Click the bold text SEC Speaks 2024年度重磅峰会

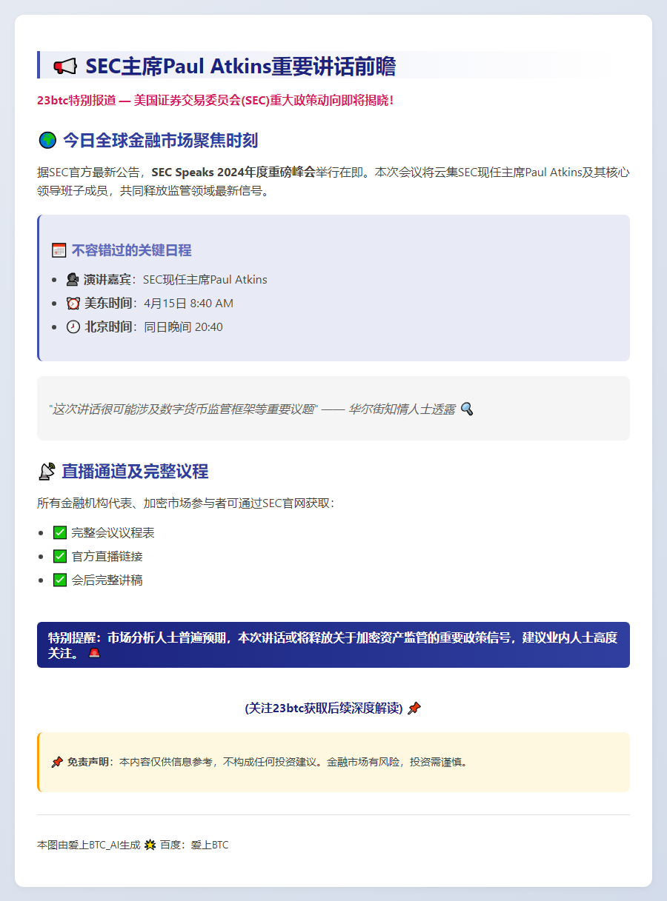pyautogui.click(x=233, y=173)
